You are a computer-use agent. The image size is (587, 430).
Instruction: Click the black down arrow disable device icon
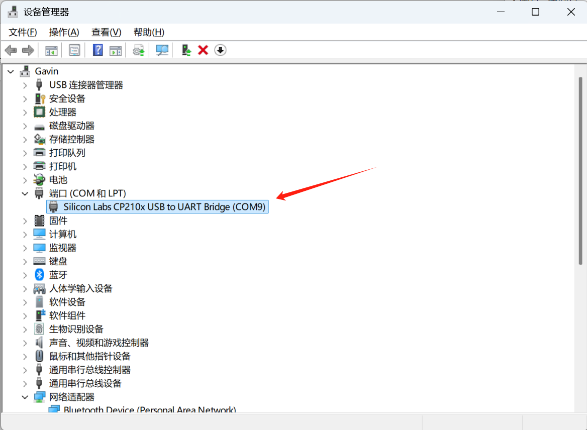[220, 50]
